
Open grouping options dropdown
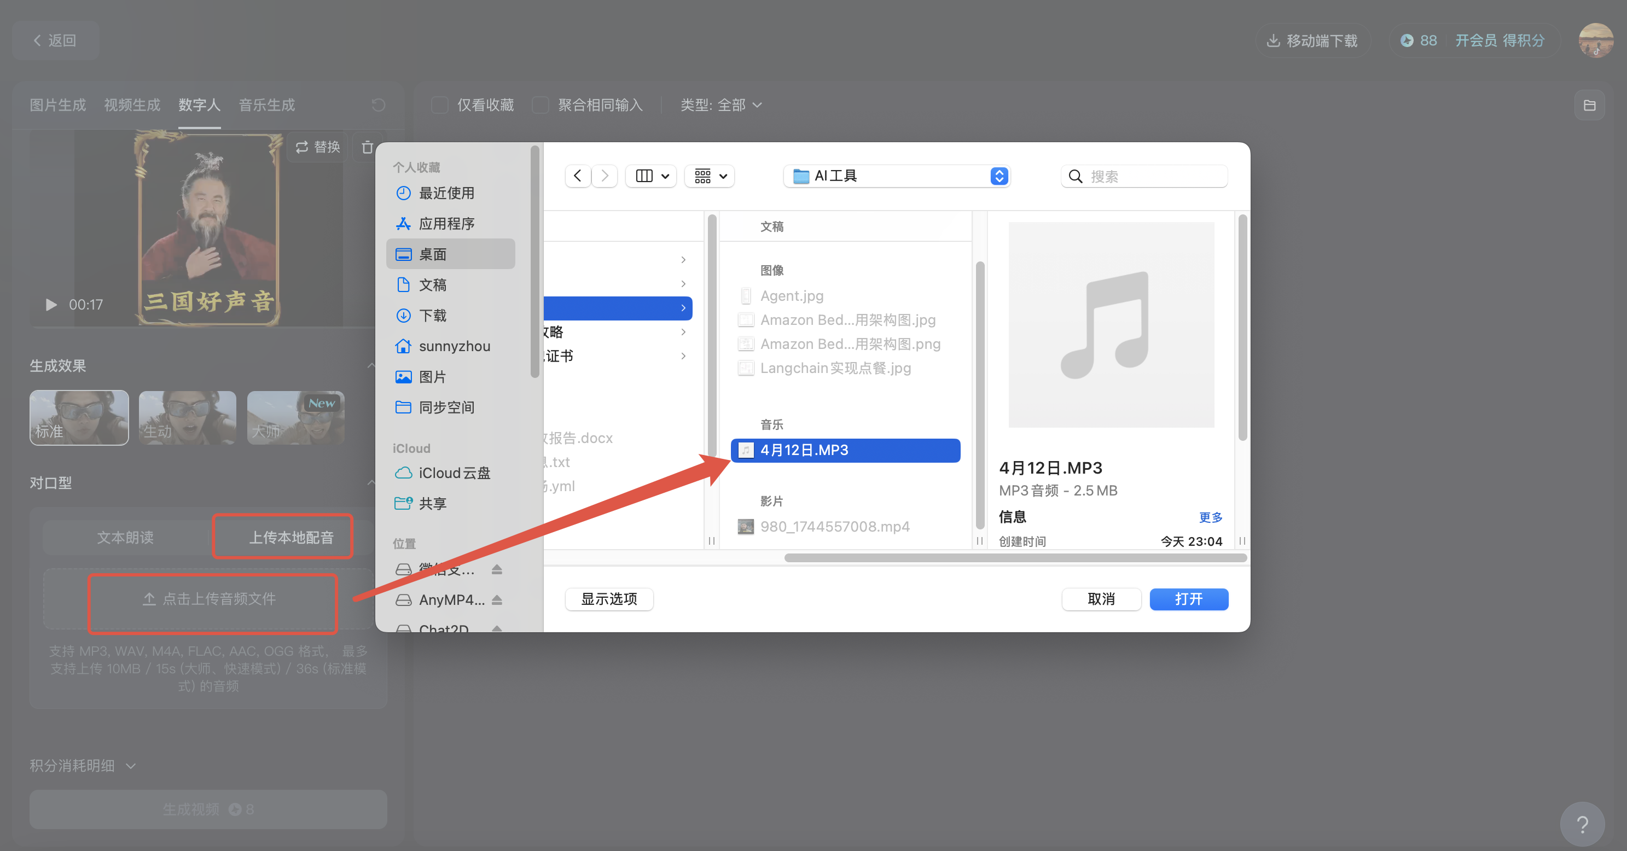pyautogui.click(x=710, y=176)
